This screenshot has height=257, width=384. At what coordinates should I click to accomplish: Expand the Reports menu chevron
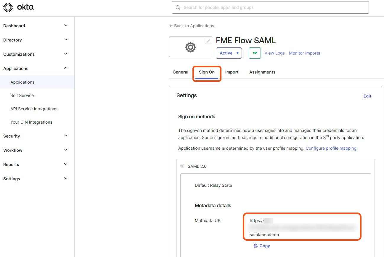click(x=66, y=164)
